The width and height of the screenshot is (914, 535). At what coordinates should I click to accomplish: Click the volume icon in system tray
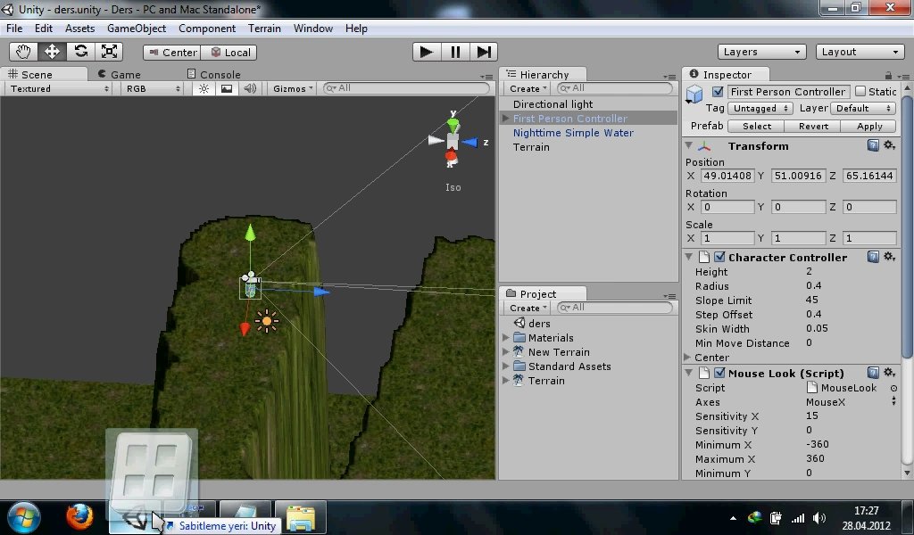pyautogui.click(x=819, y=518)
